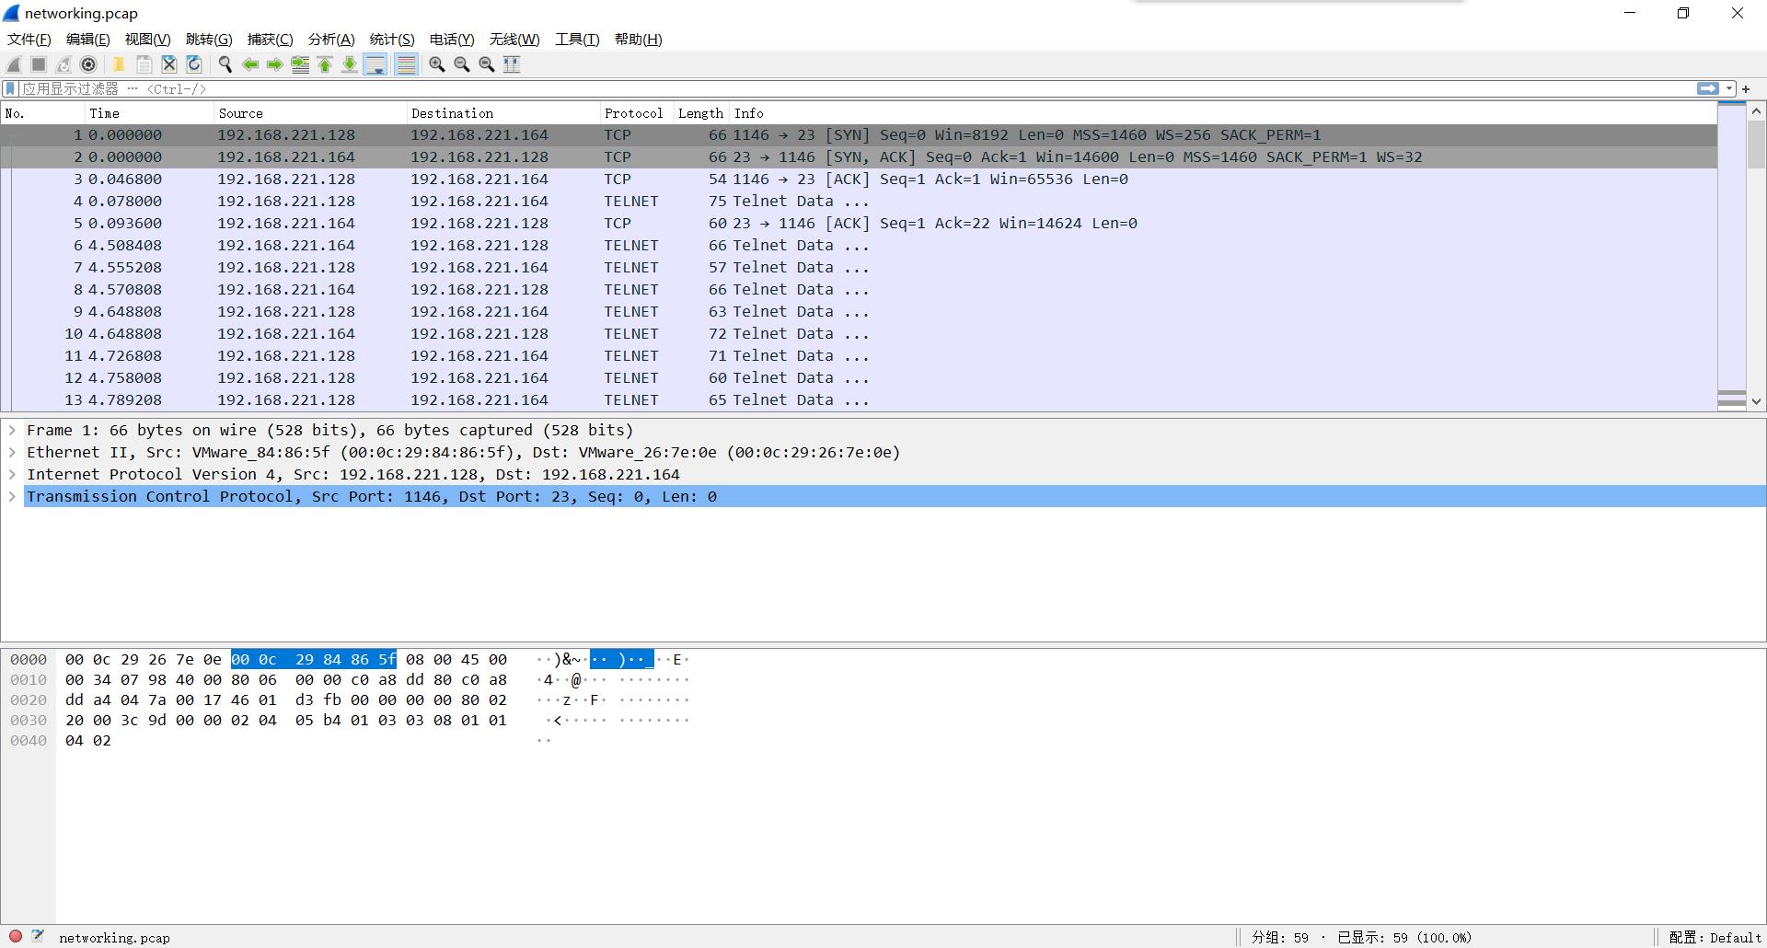Reload the capture file icon
The image size is (1767, 948).
tap(193, 64)
